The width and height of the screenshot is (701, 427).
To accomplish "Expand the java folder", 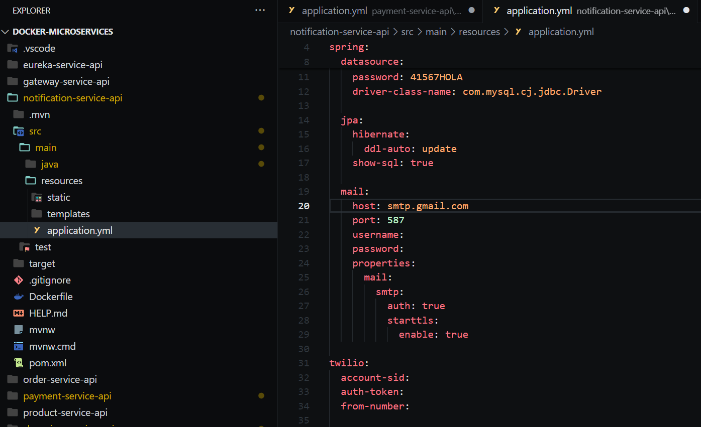I will (50, 164).
